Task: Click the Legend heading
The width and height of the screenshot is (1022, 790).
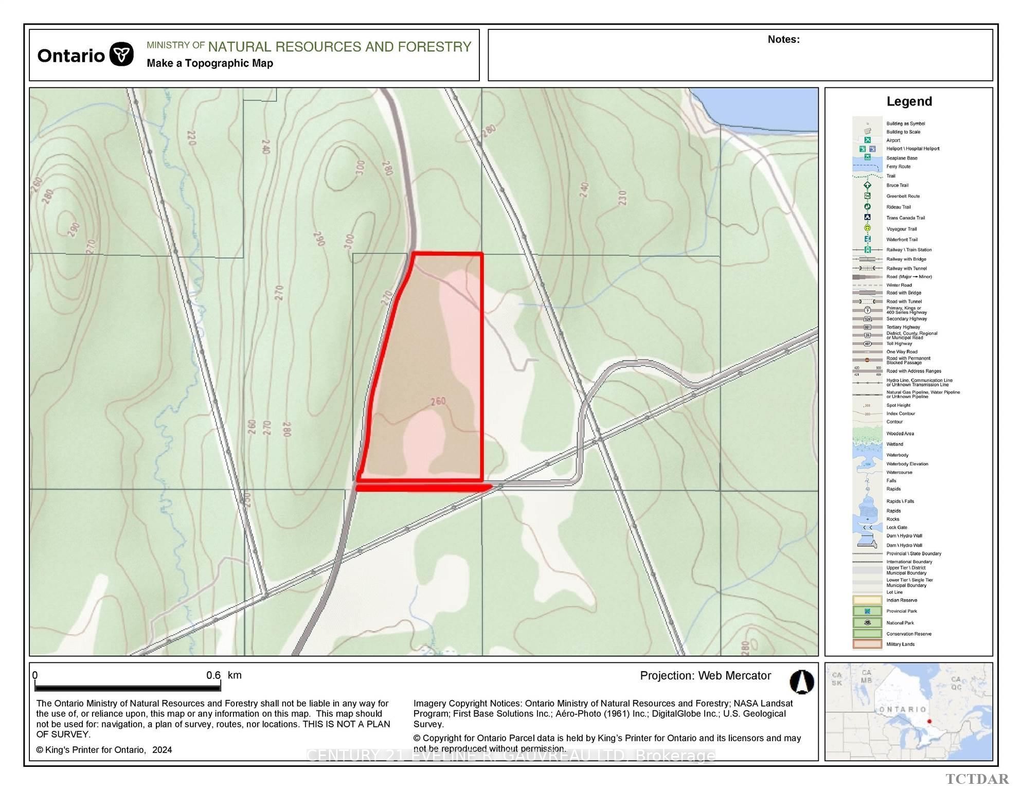Action: coord(909,101)
